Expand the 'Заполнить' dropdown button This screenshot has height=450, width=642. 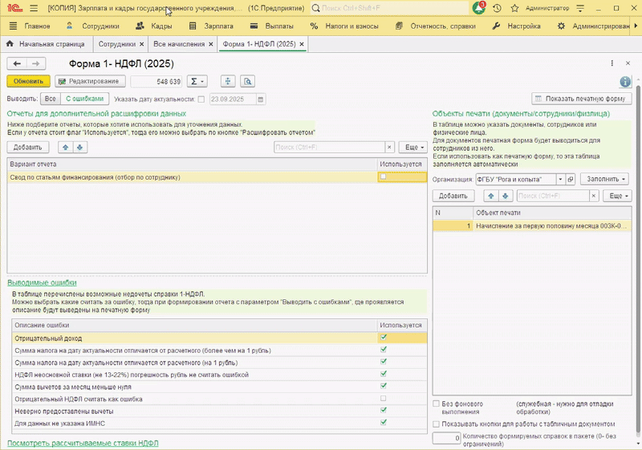[x=606, y=180]
